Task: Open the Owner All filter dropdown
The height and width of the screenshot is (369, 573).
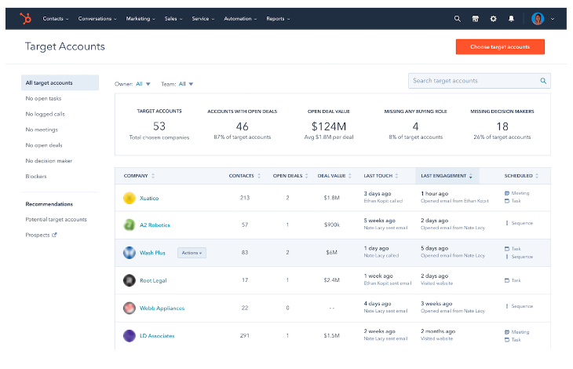Action: (x=143, y=84)
